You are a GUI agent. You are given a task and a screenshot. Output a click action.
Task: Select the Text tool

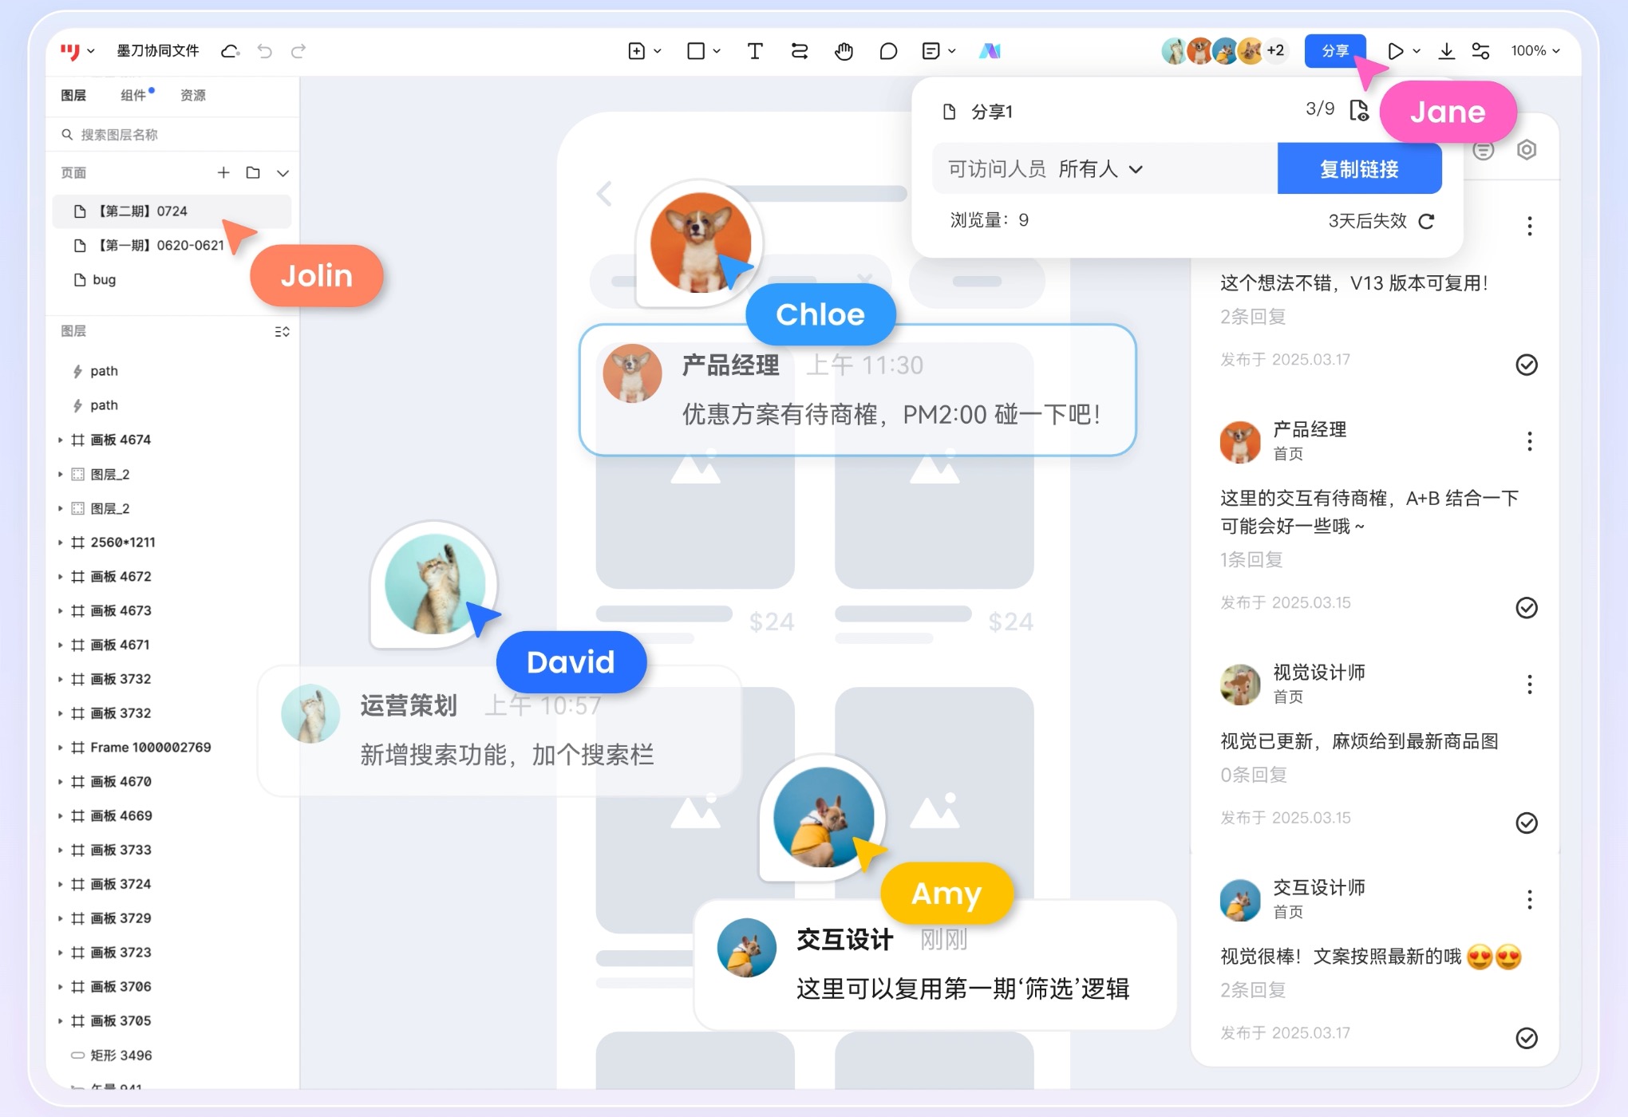[x=754, y=50]
